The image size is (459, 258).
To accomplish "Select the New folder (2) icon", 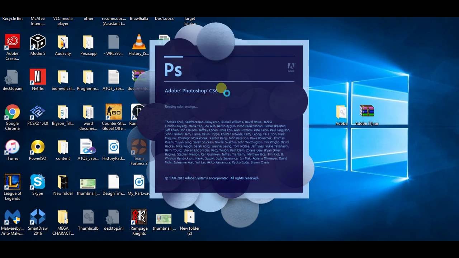I will click(189, 217).
